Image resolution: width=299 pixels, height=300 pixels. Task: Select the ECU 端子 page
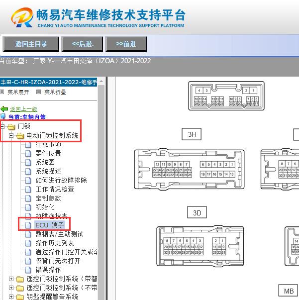pyautogui.click(x=50, y=225)
